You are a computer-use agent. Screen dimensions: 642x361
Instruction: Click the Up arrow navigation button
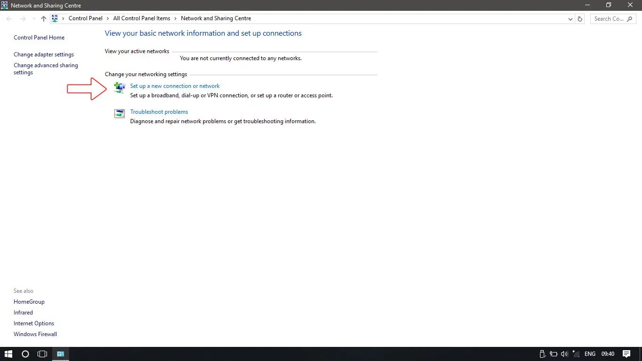pyautogui.click(x=44, y=19)
